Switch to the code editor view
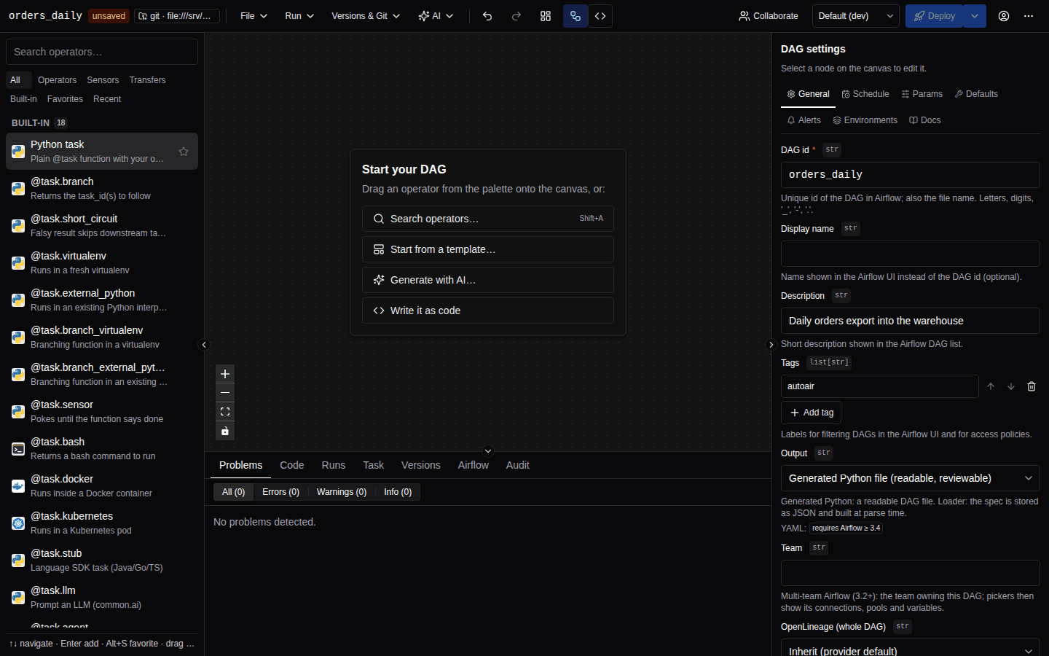The height and width of the screenshot is (656, 1049). point(600,16)
